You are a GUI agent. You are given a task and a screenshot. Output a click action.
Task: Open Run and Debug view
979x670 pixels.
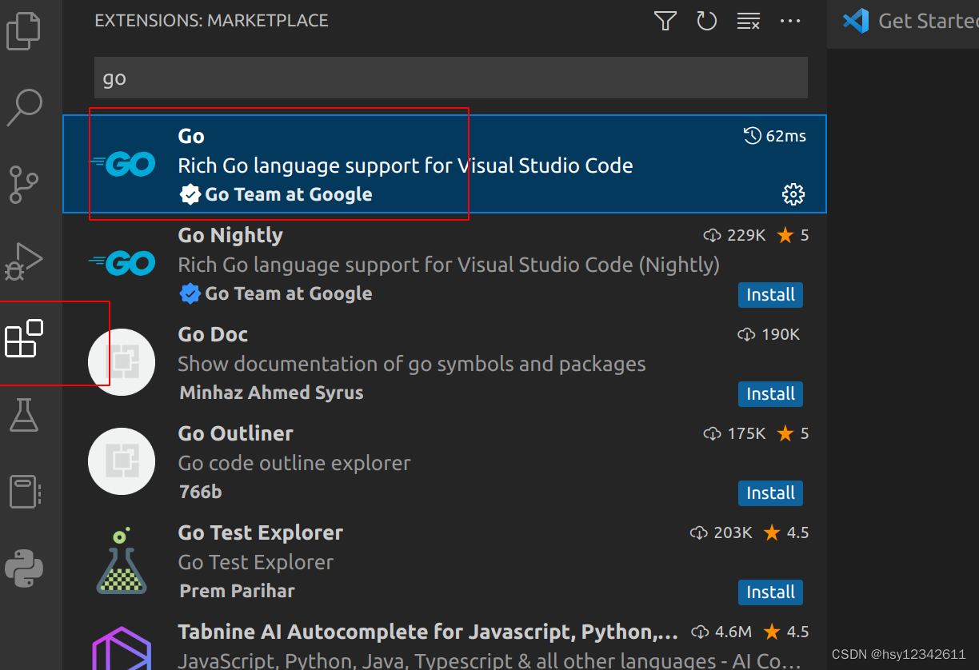(24, 260)
